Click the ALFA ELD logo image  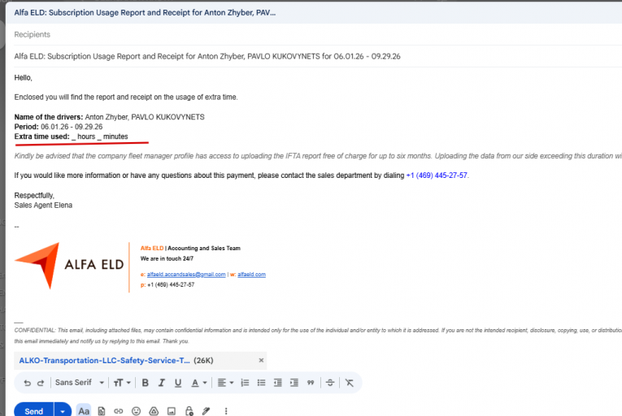coord(69,266)
